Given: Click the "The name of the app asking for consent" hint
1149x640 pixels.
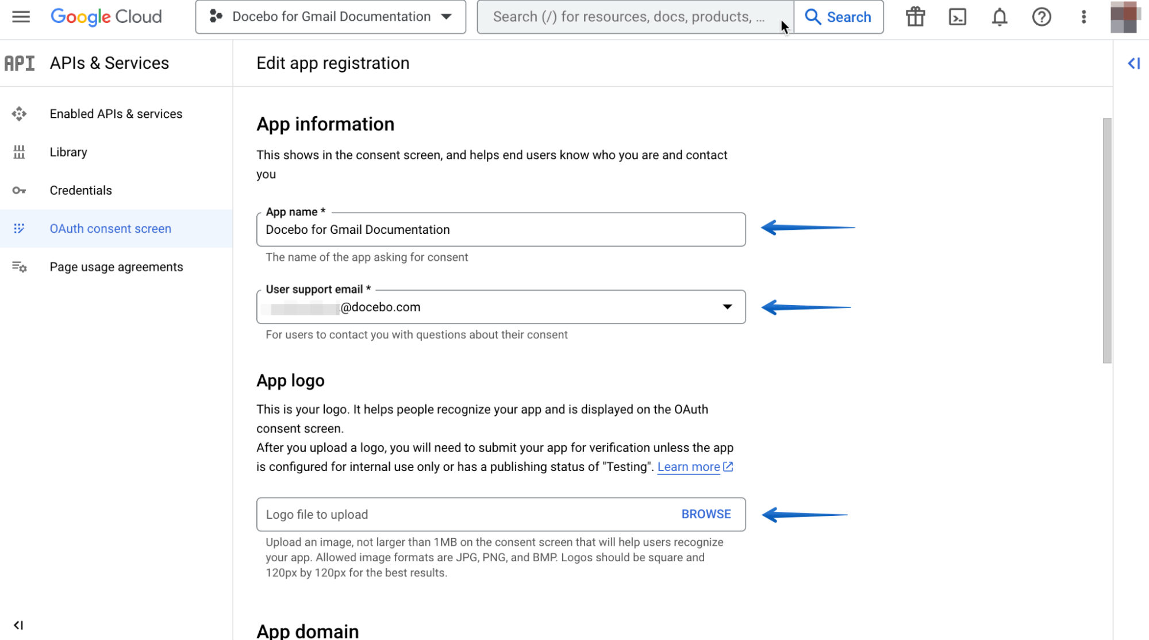Looking at the screenshot, I should (x=367, y=257).
